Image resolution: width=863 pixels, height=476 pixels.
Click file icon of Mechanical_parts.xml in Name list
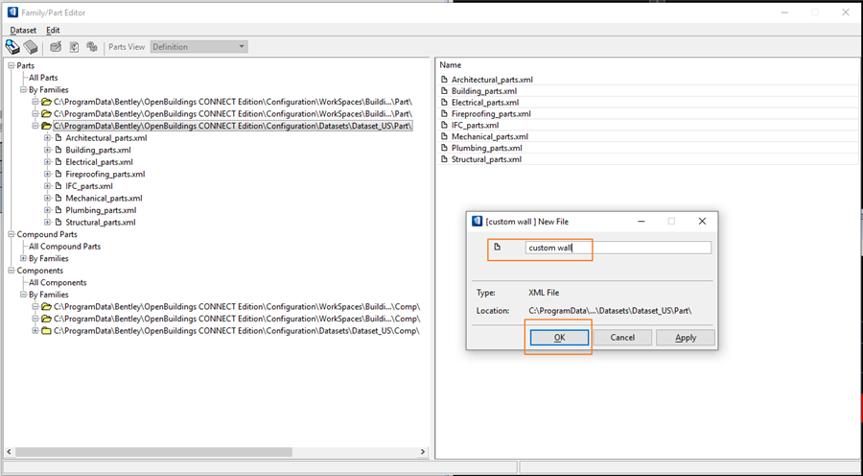(x=445, y=136)
